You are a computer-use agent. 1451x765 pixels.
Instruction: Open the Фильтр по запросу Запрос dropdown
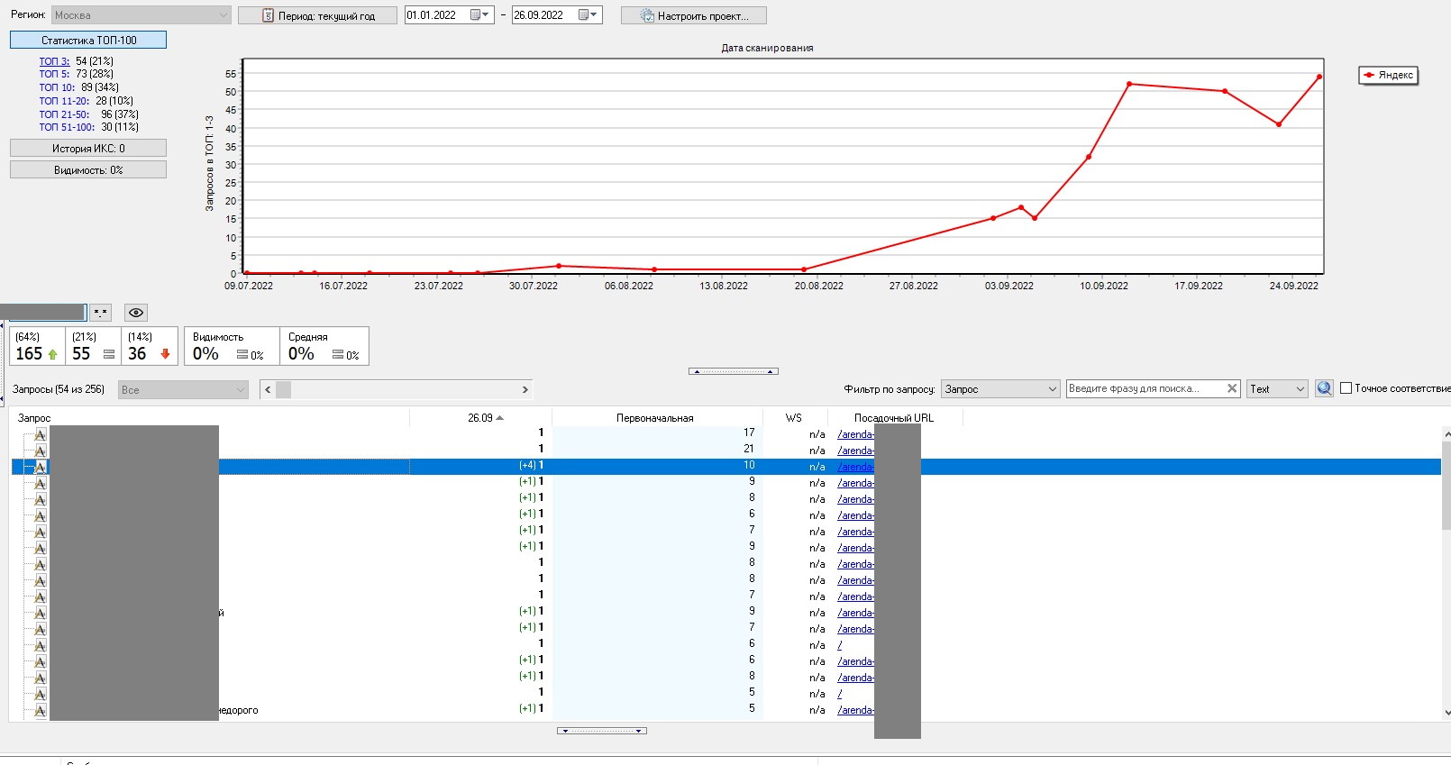1000,388
